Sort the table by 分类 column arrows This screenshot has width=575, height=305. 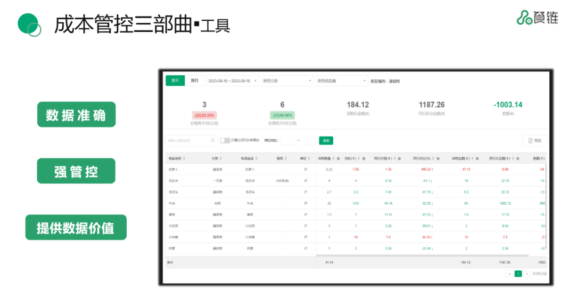(x=221, y=158)
